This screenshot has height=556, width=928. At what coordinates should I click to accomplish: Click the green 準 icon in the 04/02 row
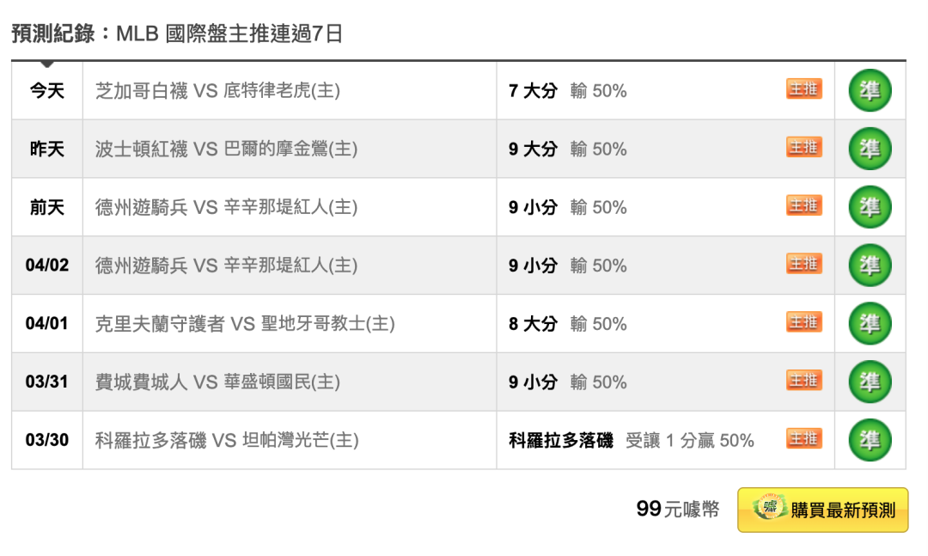pos(870,266)
